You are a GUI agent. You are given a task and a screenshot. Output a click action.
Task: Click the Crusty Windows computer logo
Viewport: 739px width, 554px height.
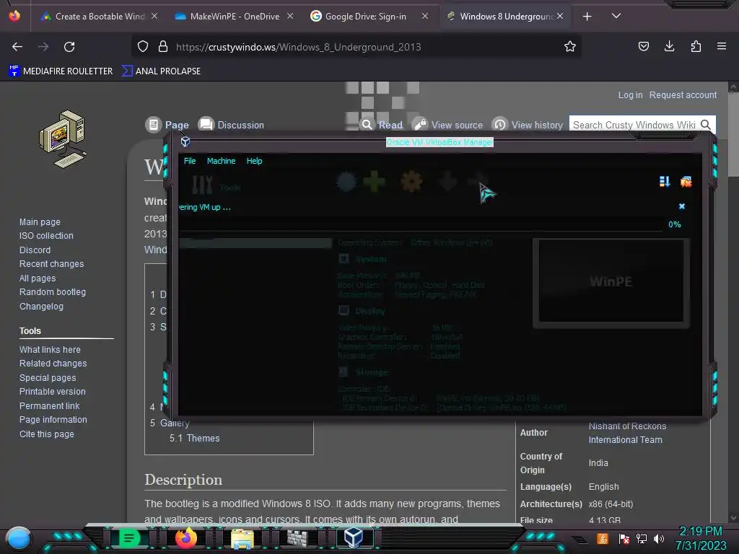click(x=64, y=139)
